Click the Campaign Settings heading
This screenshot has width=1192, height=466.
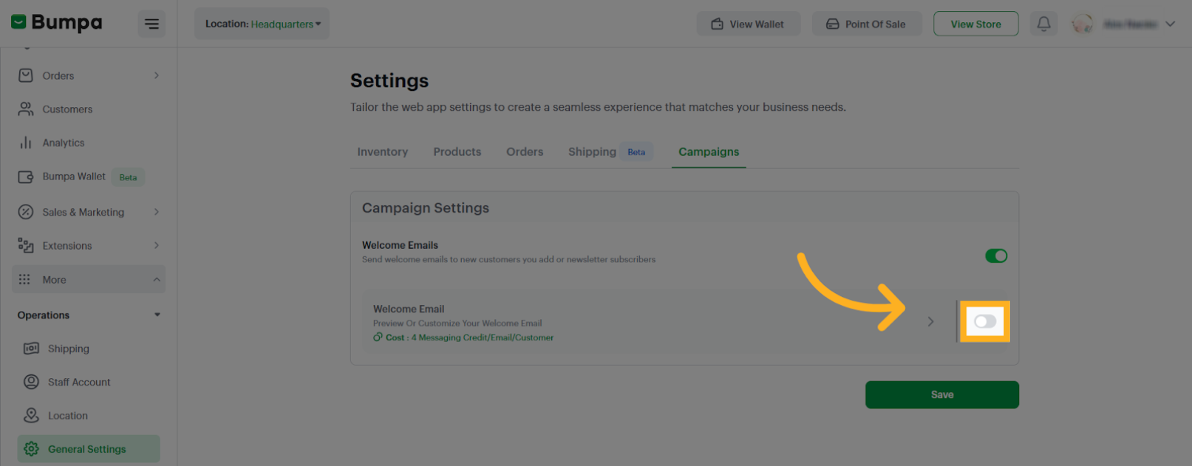tap(426, 208)
